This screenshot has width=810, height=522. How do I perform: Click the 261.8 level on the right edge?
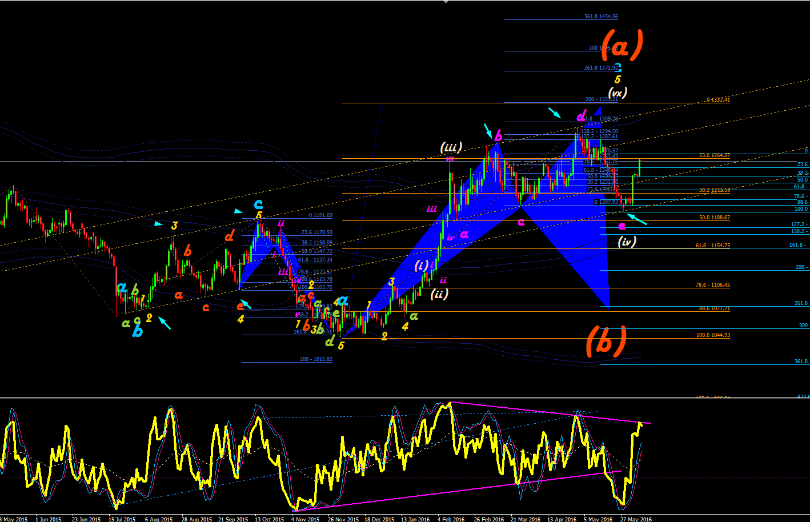tap(801, 303)
